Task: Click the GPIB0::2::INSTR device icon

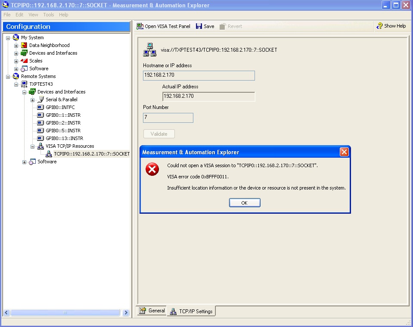Action: click(40, 123)
